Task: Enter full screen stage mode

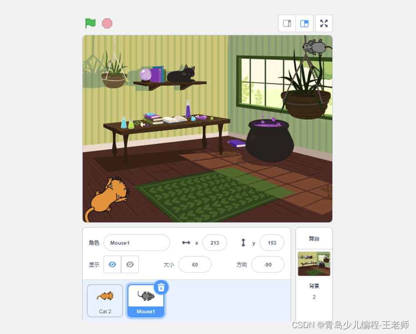Action: click(x=324, y=23)
